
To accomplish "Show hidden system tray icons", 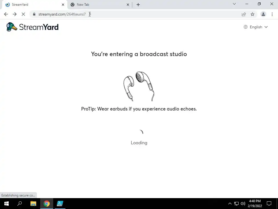I will click(x=230, y=204).
